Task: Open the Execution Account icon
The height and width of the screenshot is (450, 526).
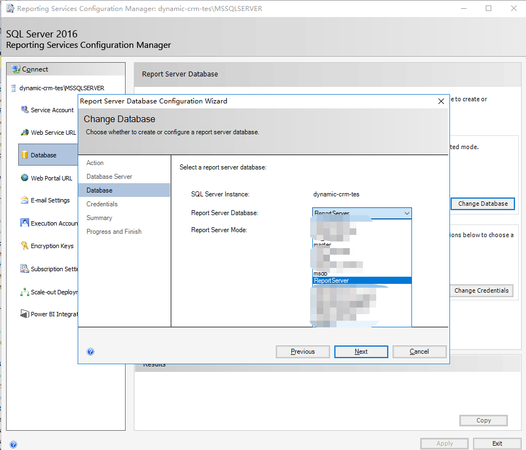Action: [x=24, y=223]
